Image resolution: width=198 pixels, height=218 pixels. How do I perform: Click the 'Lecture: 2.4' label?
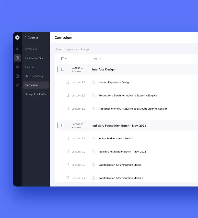click(78, 178)
